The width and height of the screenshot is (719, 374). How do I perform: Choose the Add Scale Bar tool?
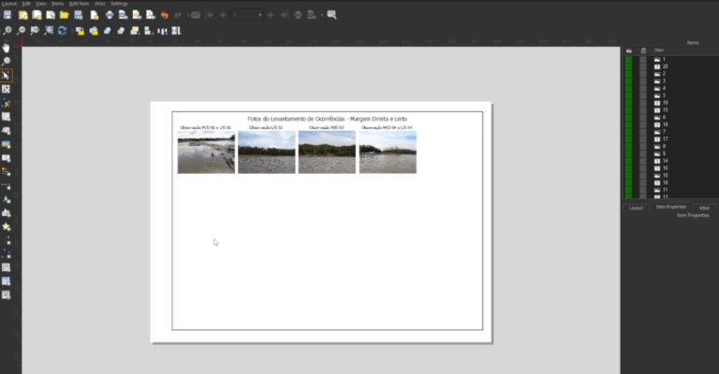[6, 186]
